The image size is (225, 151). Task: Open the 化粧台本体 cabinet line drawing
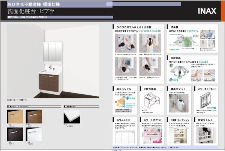pos(152,101)
